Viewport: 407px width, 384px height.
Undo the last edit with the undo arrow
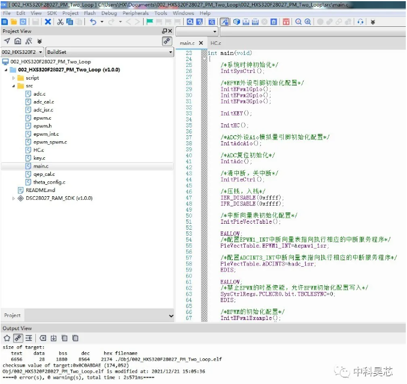(93, 22)
